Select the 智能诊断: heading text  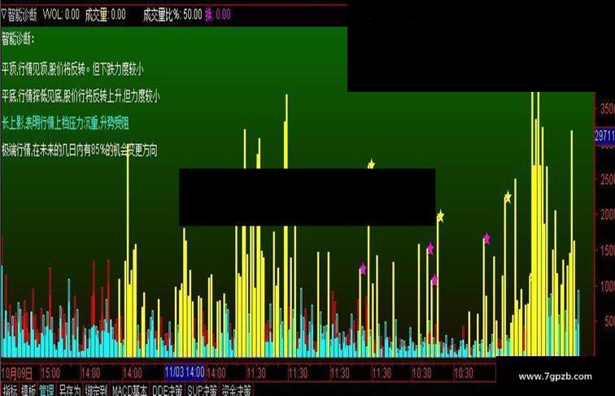click(18, 39)
